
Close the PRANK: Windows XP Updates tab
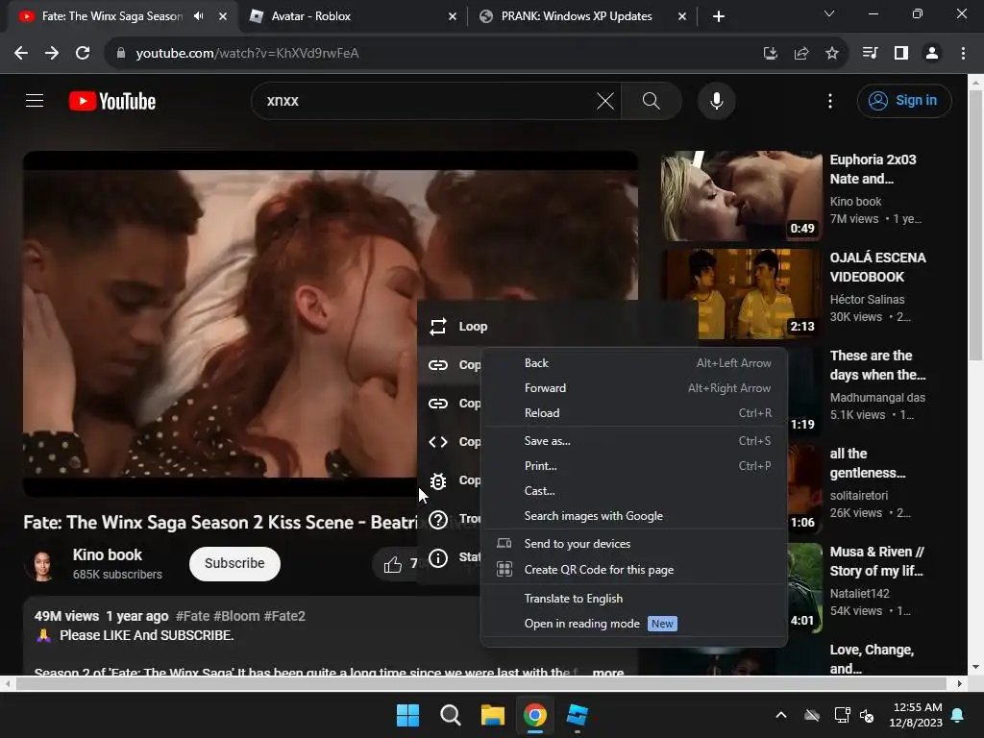coord(682,16)
